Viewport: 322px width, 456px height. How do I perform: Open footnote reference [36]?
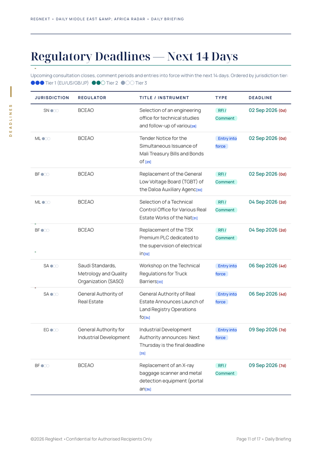(148, 389)
